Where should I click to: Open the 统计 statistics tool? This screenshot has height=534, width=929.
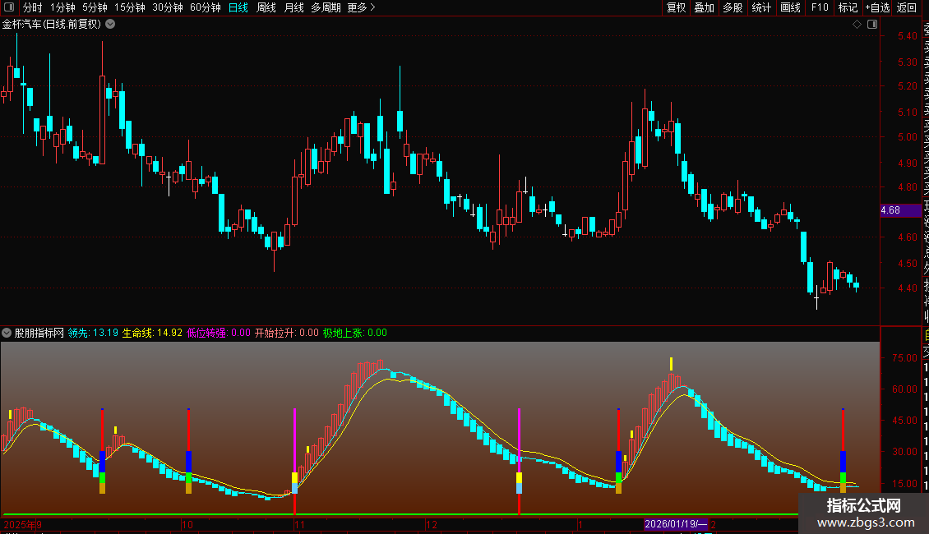(761, 7)
